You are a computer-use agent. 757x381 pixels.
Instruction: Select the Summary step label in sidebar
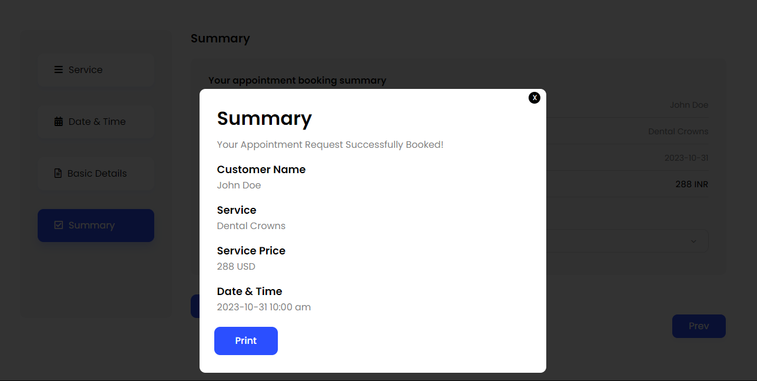pyautogui.click(x=91, y=225)
